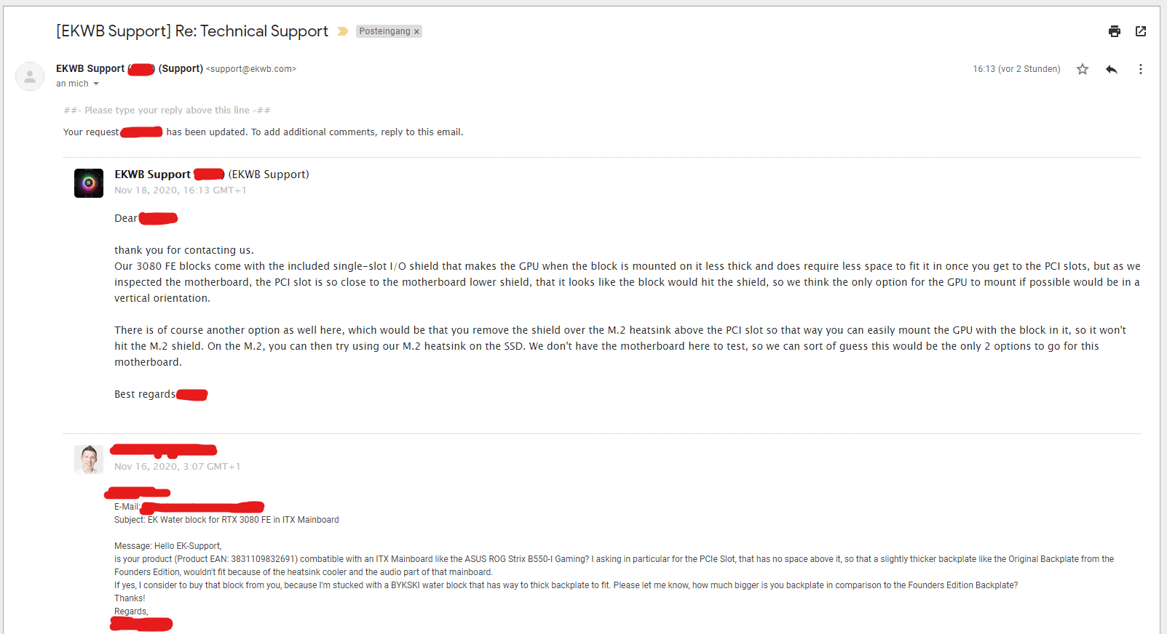Remove the Posteingang label with its x
Image resolution: width=1167 pixels, height=634 pixels.
click(x=416, y=31)
